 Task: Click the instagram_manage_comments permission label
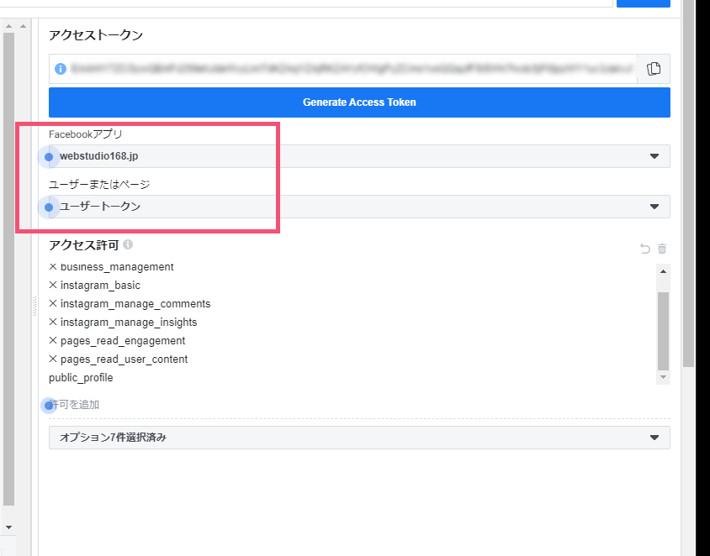135,304
